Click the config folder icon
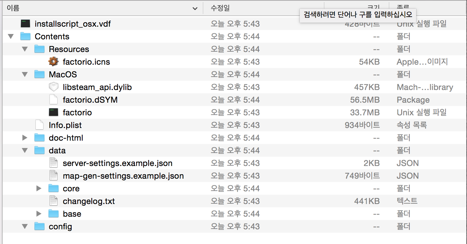 [39, 226]
